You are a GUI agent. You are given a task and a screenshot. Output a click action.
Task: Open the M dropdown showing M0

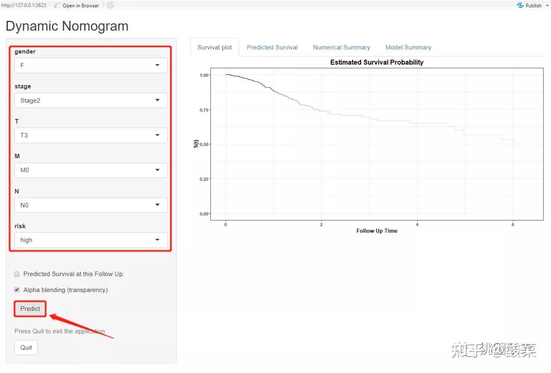91,170
